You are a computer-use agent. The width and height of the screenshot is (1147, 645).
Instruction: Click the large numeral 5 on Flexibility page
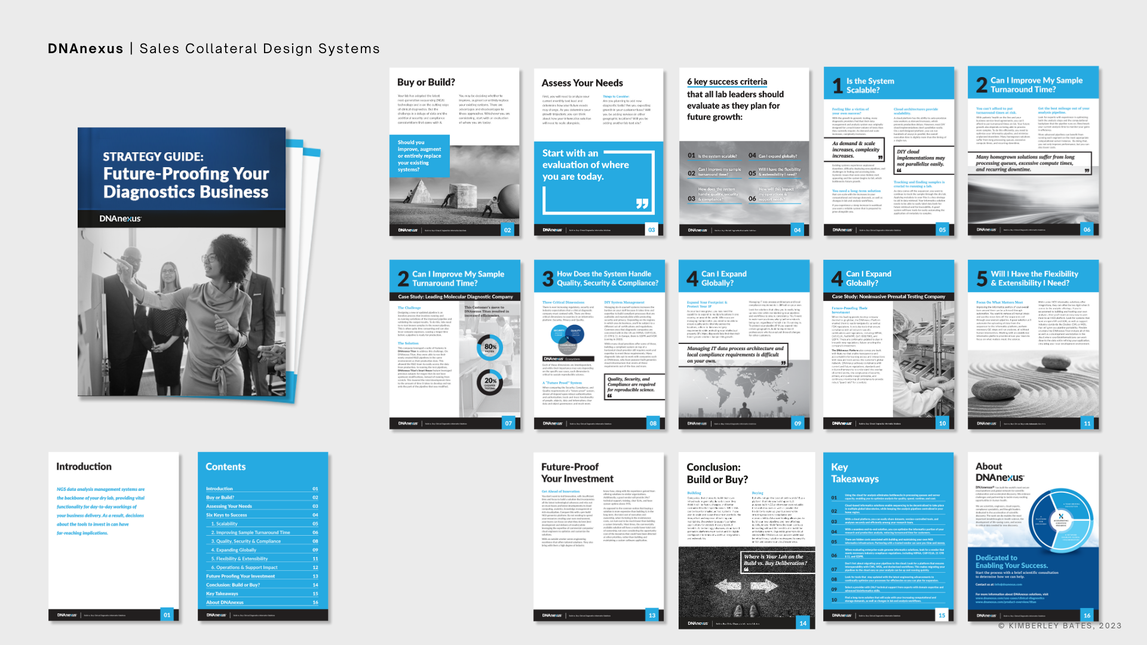[982, 279]
